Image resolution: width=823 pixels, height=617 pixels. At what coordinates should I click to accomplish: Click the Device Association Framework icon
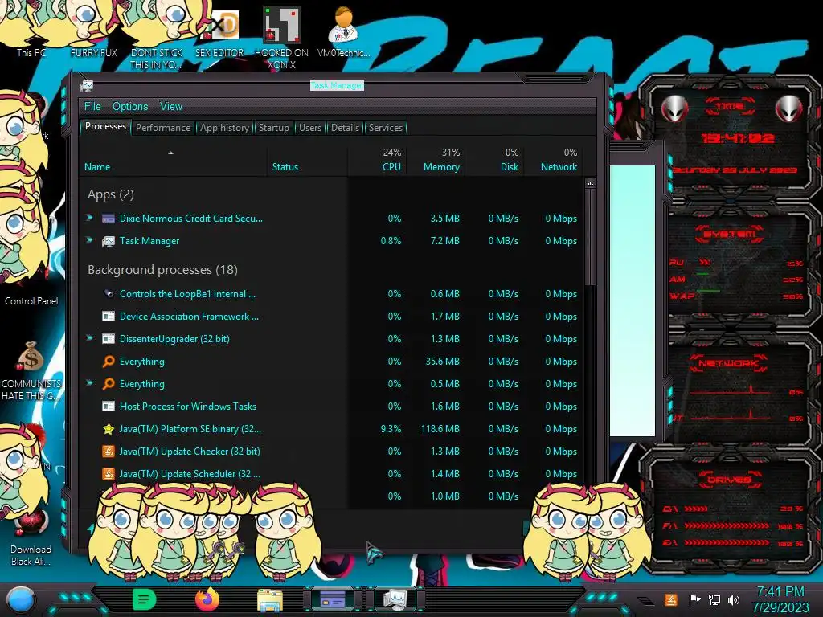(109, 317)
